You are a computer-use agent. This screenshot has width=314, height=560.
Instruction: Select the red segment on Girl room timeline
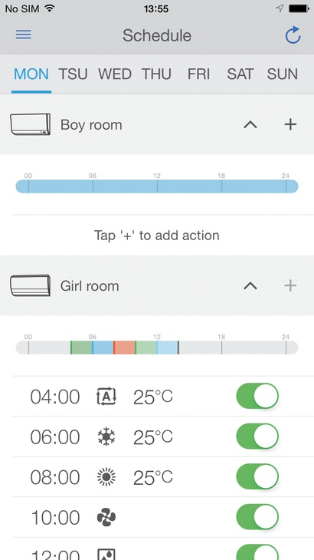[x=124, y=348]
